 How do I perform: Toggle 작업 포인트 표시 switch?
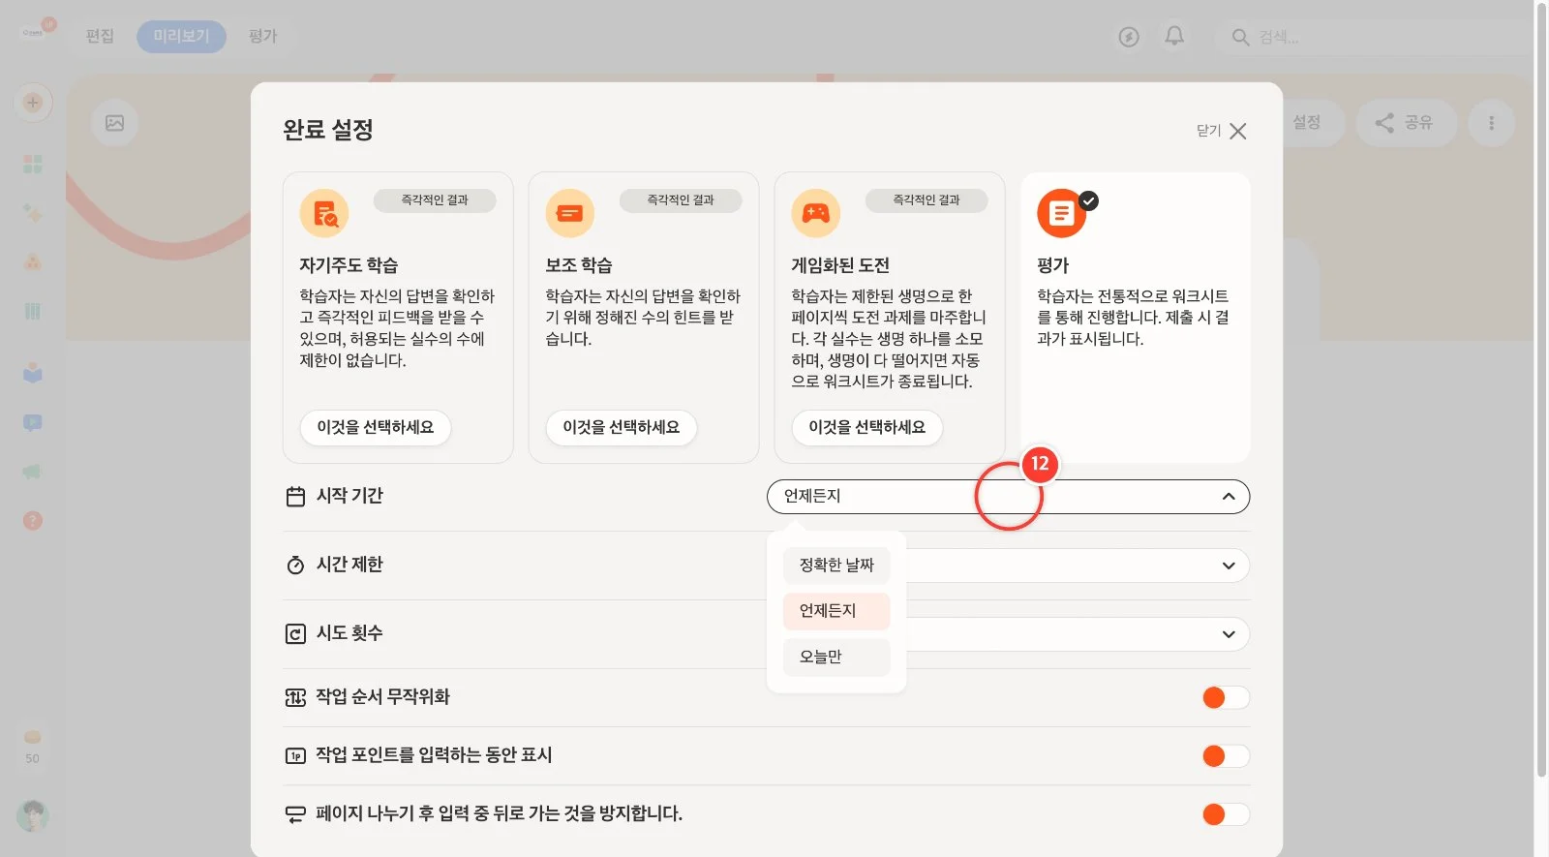(1226, 755)
